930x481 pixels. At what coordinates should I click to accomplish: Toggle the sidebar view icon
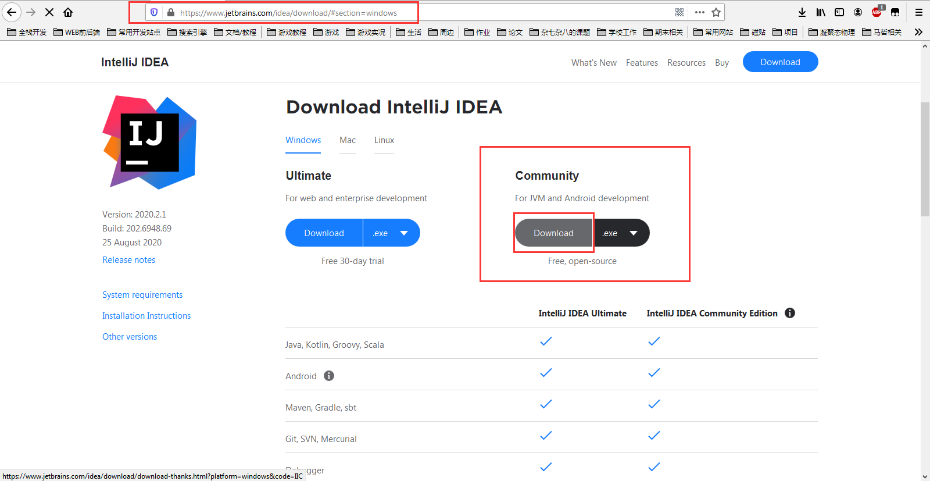click(839, 12)
